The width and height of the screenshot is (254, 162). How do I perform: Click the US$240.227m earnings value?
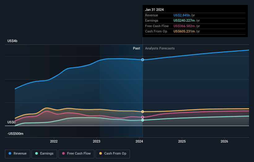(184, 20)
